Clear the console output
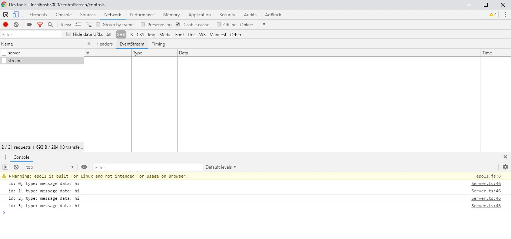 16,167
